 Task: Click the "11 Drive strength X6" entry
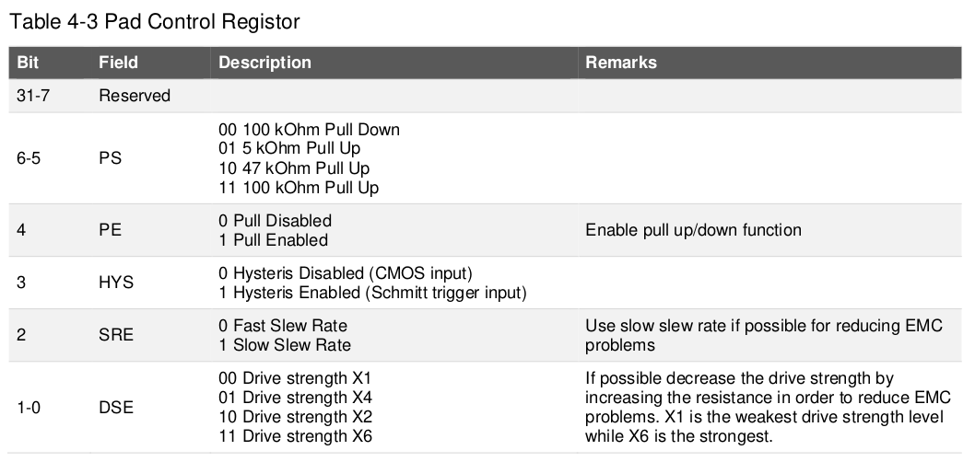pyautogui.click(x=296, y=435)
